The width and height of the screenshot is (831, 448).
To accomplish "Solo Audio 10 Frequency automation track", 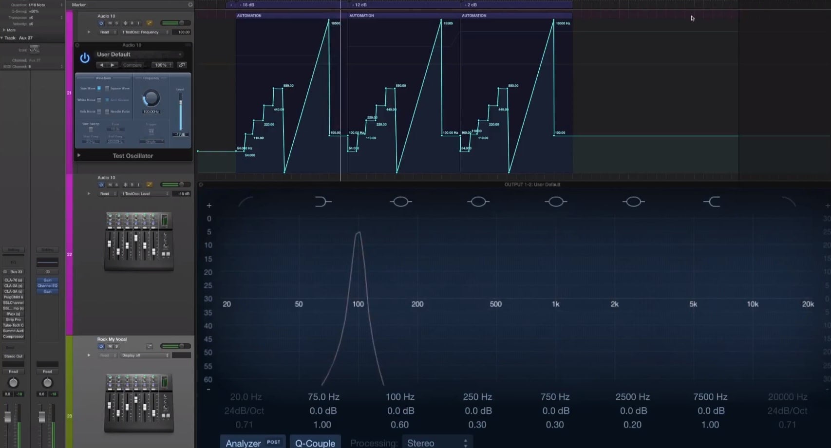I will pyautogui.click(x=116, y=23).
